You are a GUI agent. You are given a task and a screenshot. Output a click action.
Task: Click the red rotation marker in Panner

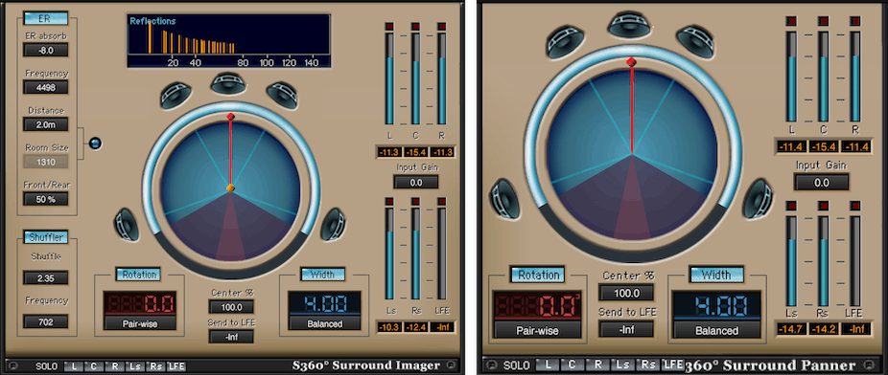point(631,61)
